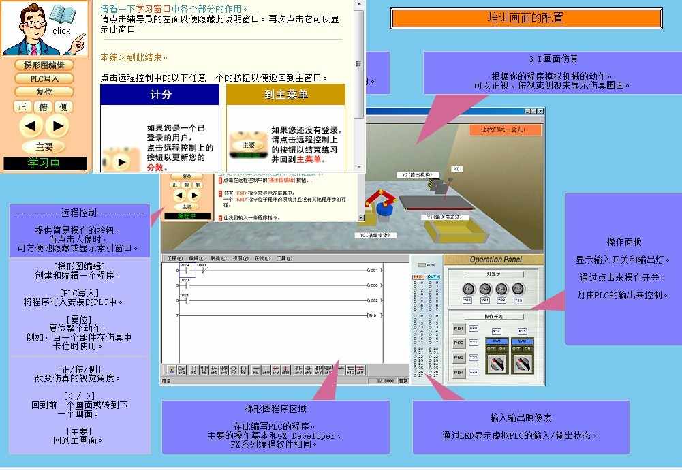Click the PL1 lamp on Operation Panel
Image resolution: width=682 pixels, height=470 pixels.
click(x=468, y=289)
